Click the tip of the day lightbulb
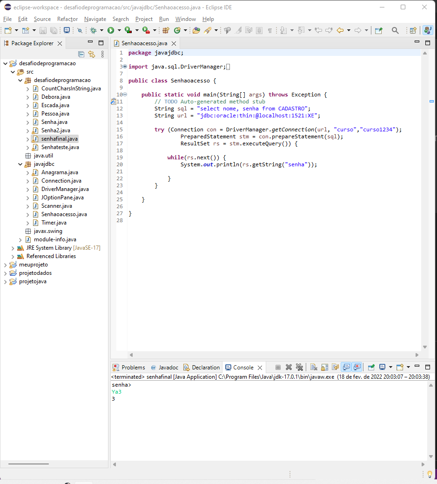437x484 pixels. click(430, 474)
